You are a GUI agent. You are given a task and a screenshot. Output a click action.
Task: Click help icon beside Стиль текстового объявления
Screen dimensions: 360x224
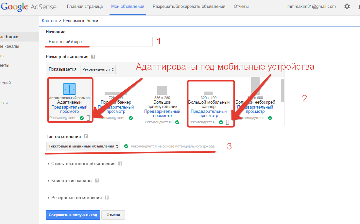coord(120,164)
